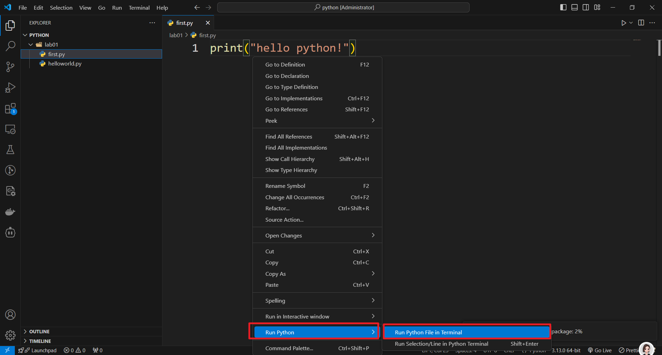Open the Terminal menu
Screen dimensions: 662x355
[139, 8]
